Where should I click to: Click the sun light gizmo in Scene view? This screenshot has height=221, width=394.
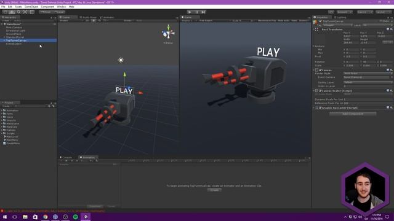(121, 60)
